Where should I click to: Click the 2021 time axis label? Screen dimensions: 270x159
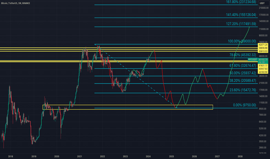tap(80, 156)
